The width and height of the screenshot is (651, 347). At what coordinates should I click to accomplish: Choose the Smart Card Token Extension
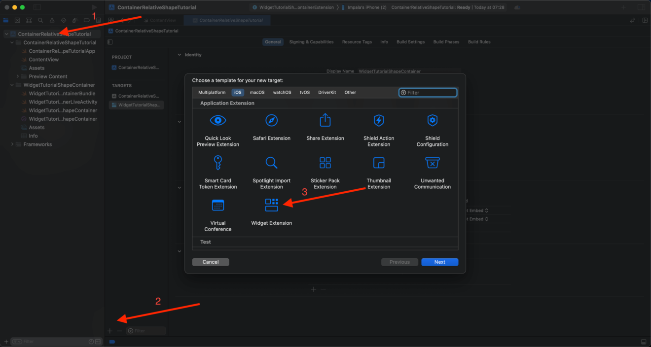pyautogui.click(x=217, y=163)
